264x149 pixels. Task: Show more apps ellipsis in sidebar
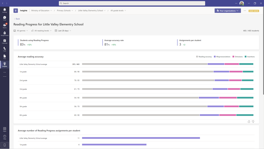coord(4,72)
